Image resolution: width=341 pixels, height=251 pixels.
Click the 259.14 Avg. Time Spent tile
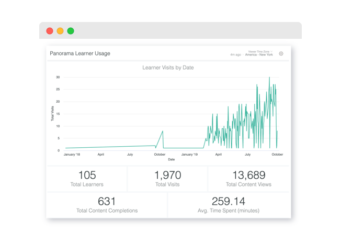pyautogui.click(x=229, y=205)
